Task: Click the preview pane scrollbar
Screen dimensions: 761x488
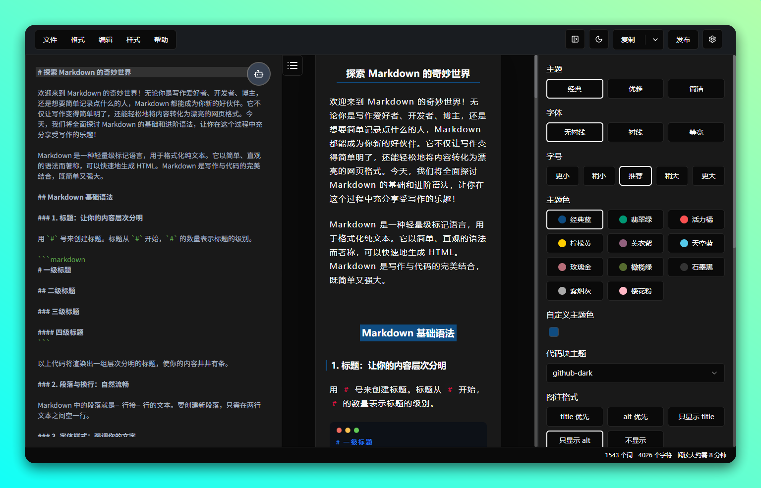Action: click(536, 77)
